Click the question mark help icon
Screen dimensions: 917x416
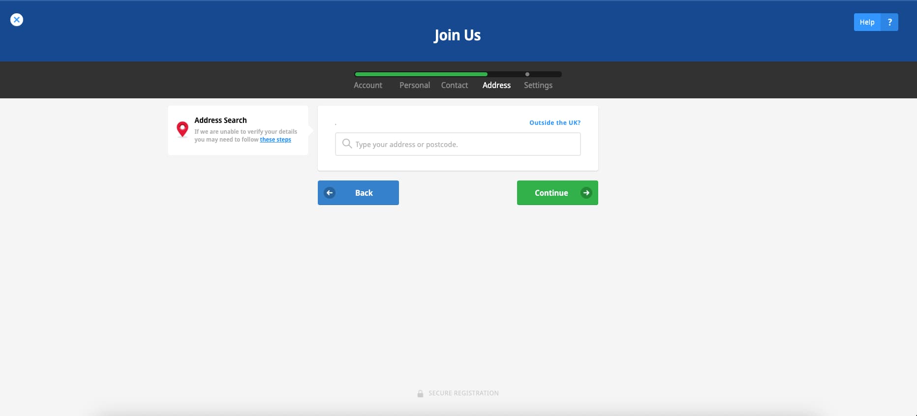889,22
